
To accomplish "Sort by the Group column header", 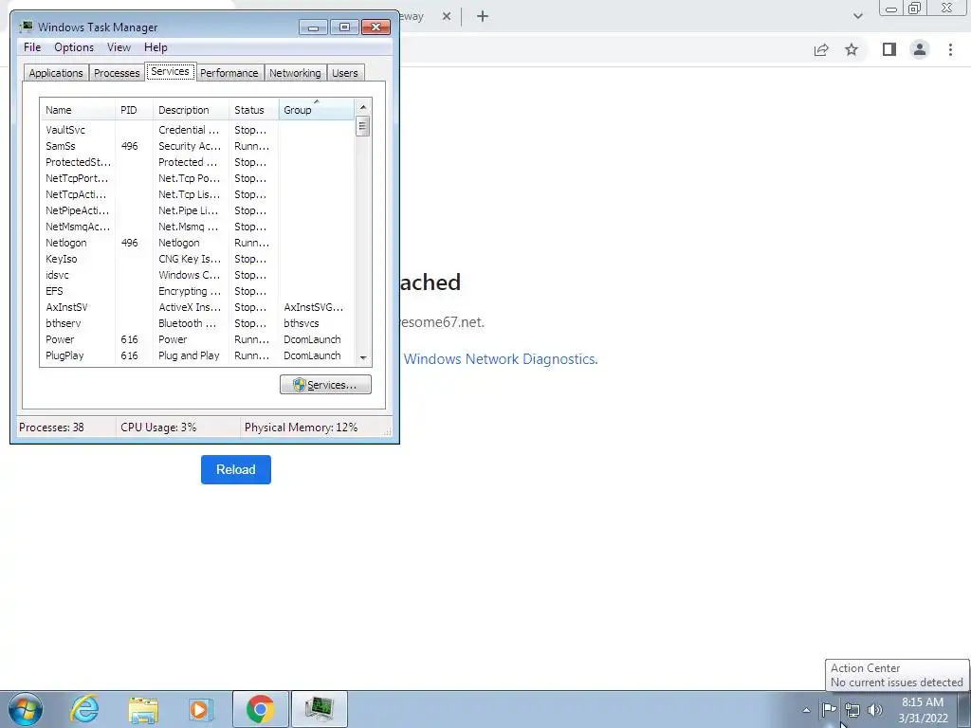I will (317, 110).
